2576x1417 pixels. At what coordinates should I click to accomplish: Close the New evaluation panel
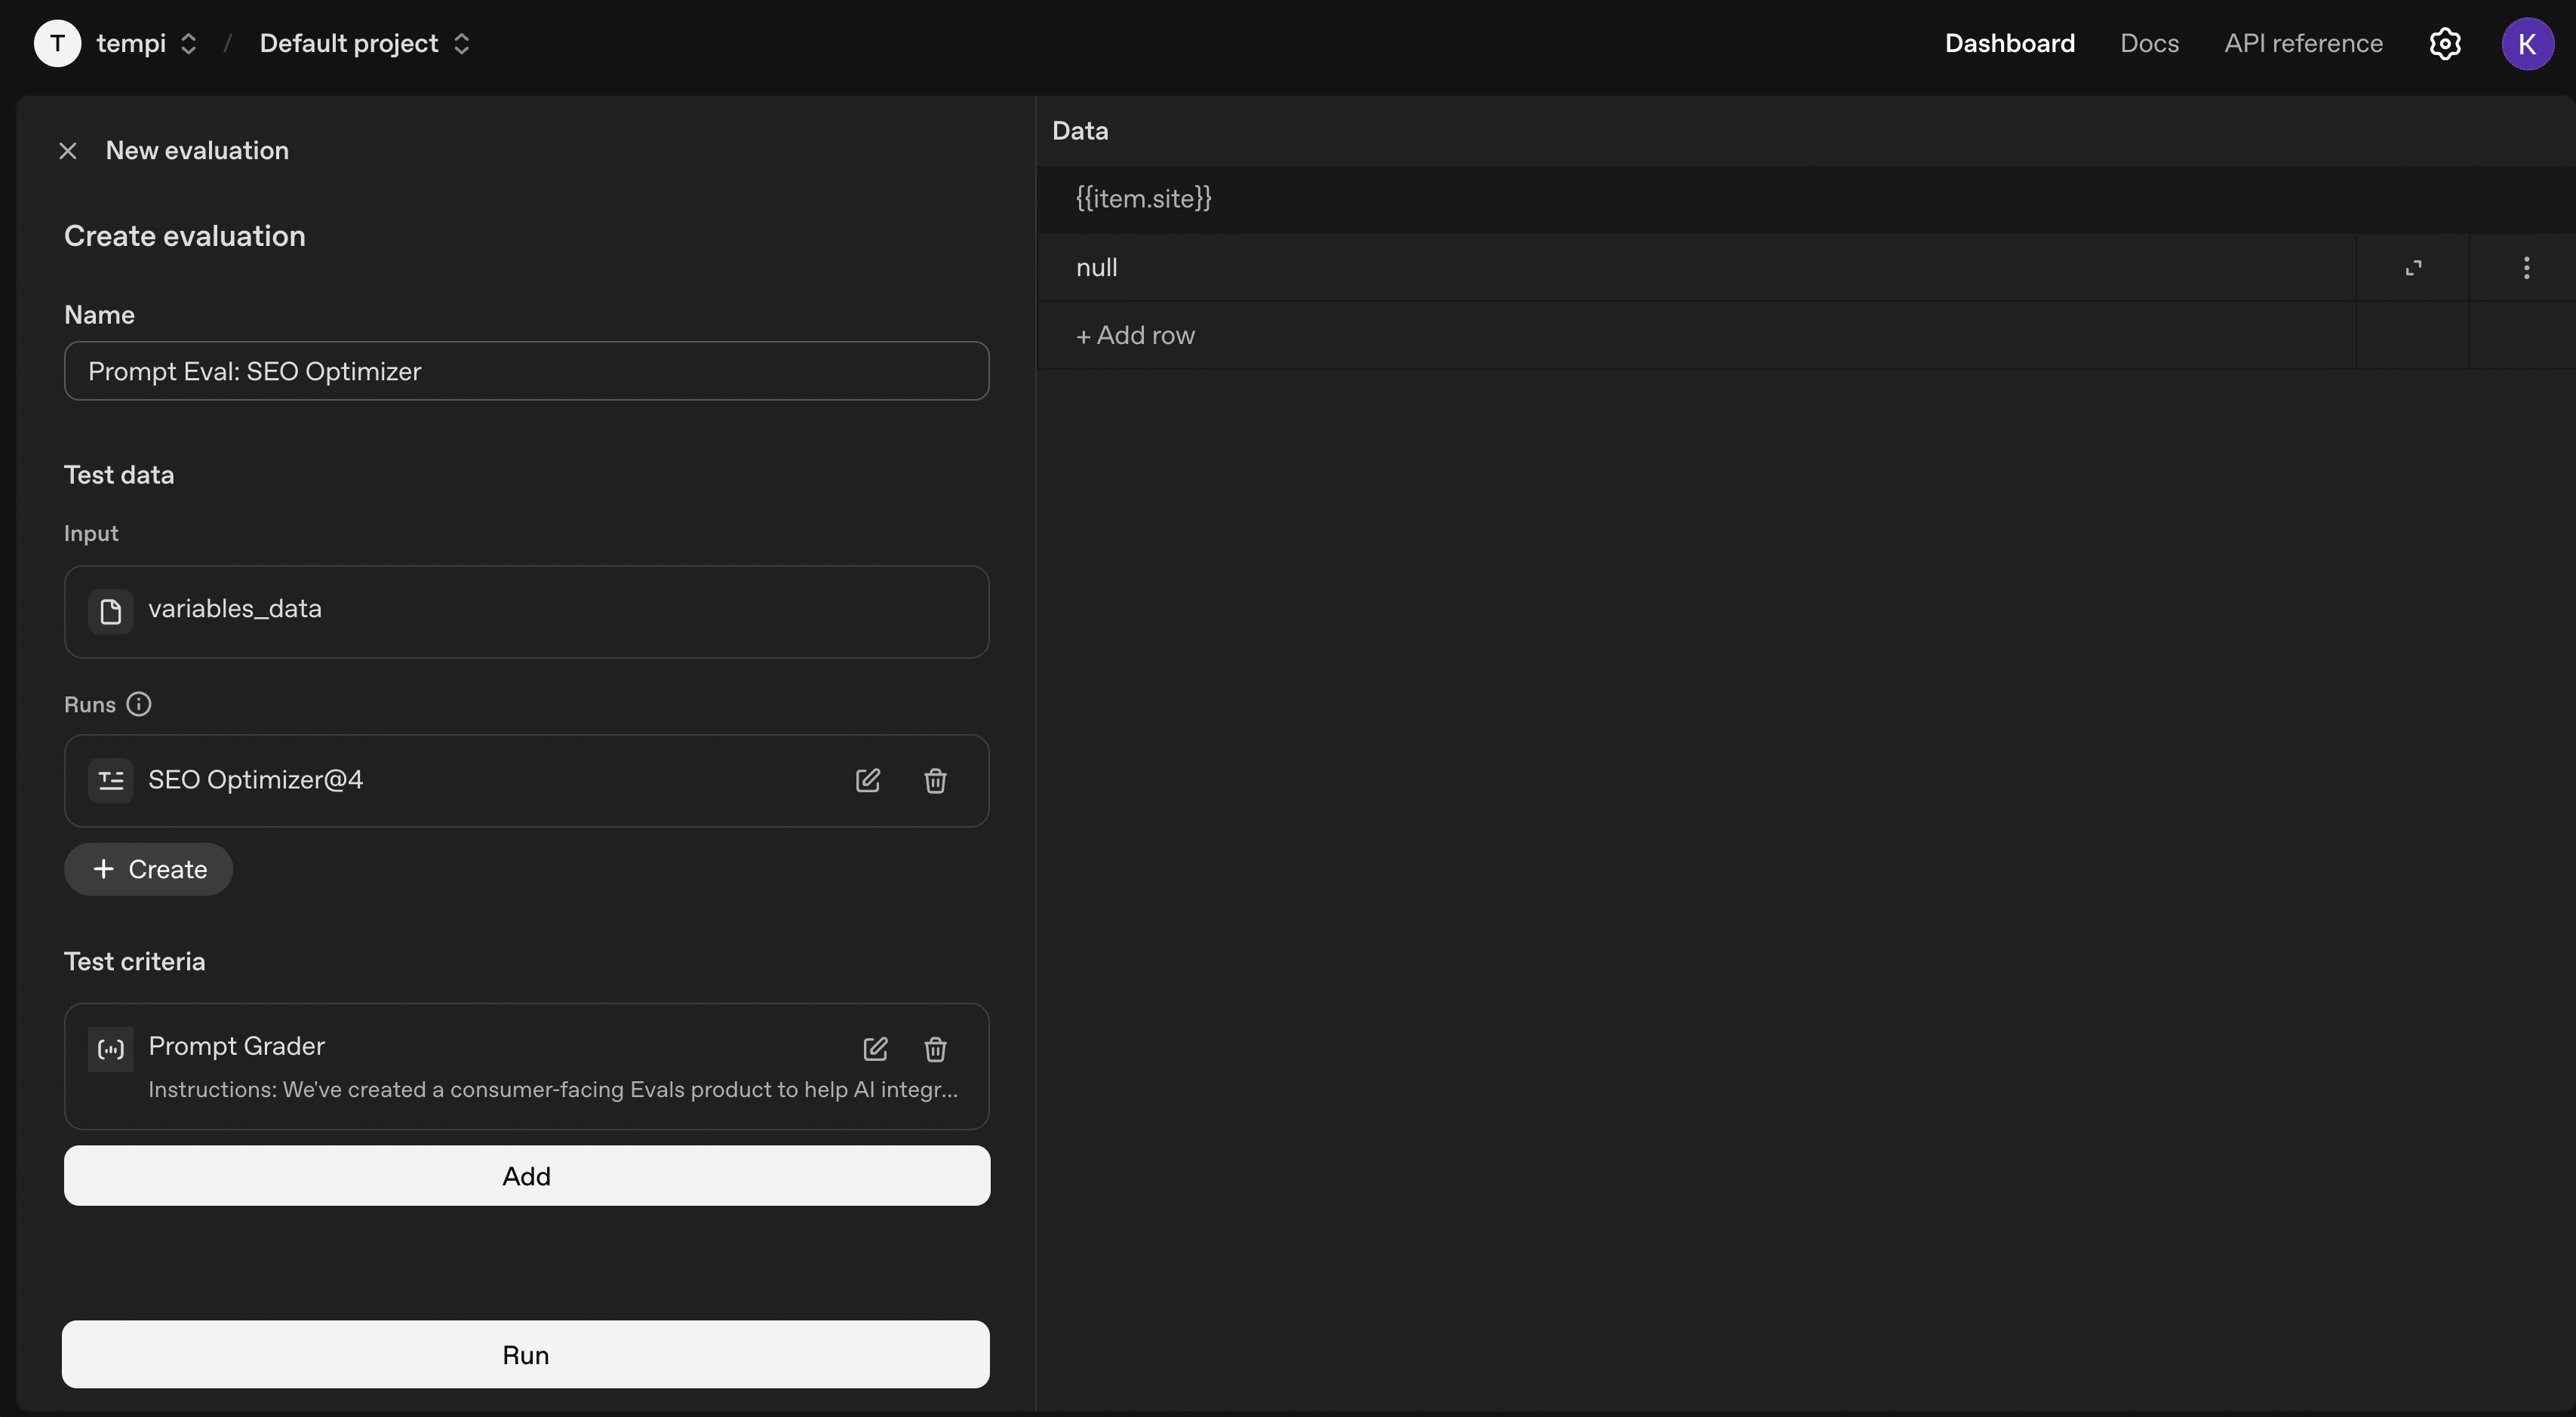tap(68, 151)
